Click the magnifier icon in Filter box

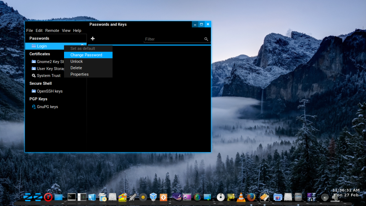click(206, 39)
